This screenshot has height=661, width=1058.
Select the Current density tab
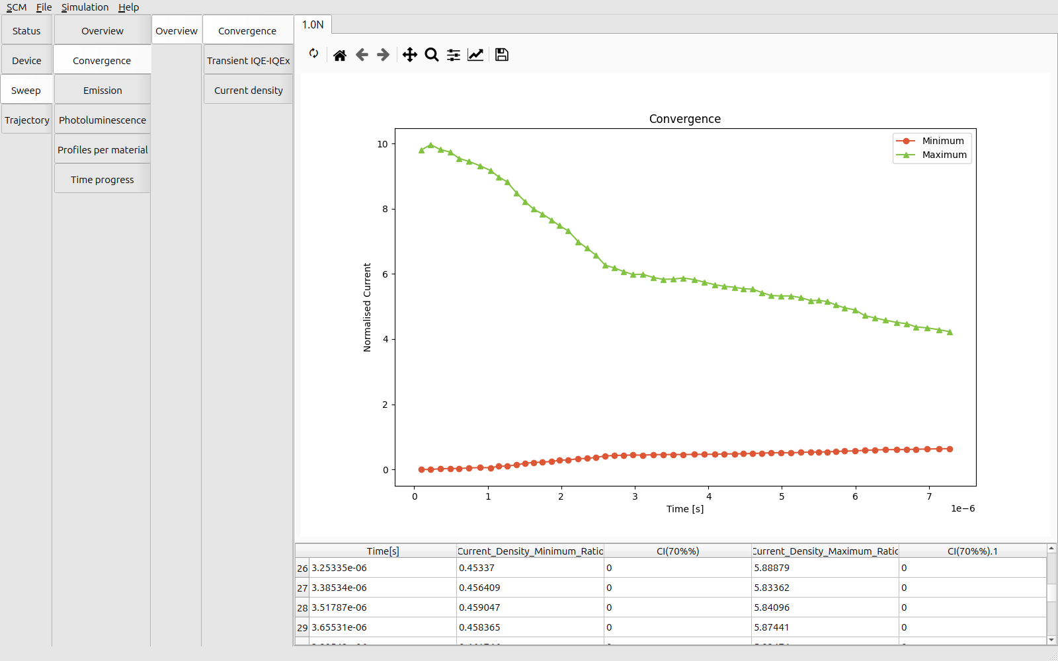pos(248,91)
